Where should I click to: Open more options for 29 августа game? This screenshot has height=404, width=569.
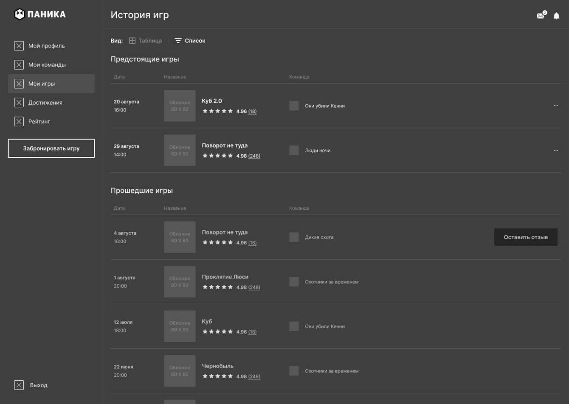[x=556, y=150]
